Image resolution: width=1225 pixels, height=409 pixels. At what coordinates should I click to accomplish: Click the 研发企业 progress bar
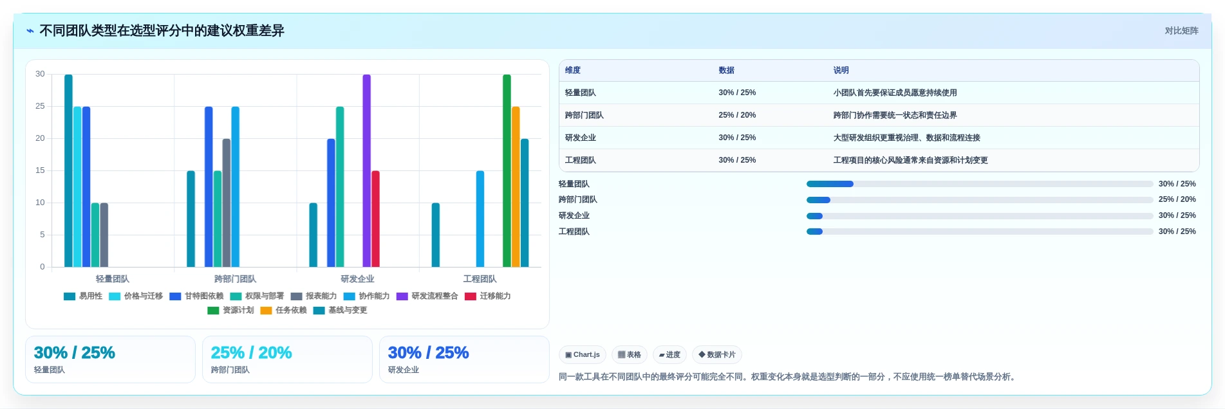[980, 216]
